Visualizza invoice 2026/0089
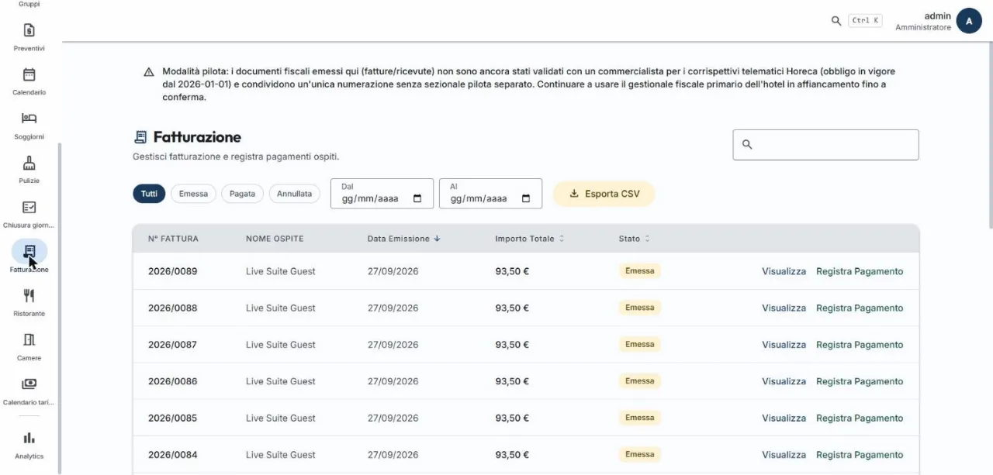The image size is (993, 475). tap(784, 271)
